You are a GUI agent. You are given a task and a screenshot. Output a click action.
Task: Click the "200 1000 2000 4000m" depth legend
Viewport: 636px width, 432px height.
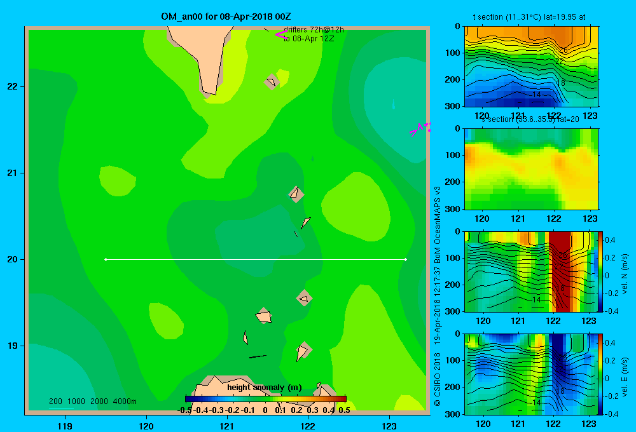(x=93, y=402)
